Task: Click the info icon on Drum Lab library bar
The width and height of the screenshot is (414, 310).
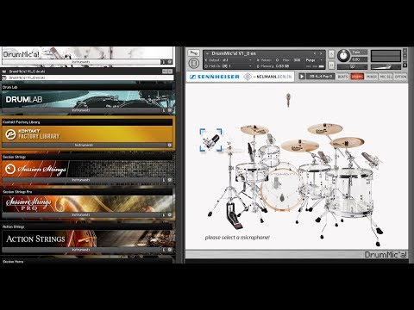Action: (164, 110)
